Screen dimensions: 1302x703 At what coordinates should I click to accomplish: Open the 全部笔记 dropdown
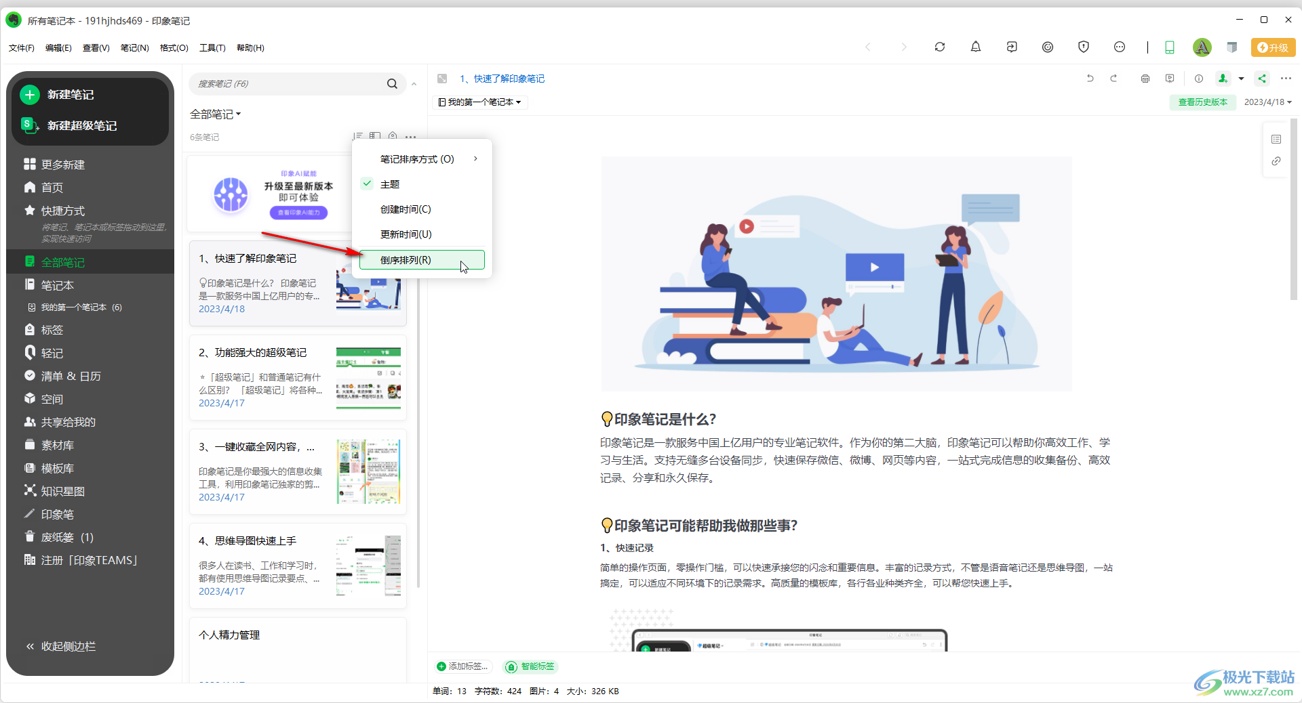click(x=216, y=114)
